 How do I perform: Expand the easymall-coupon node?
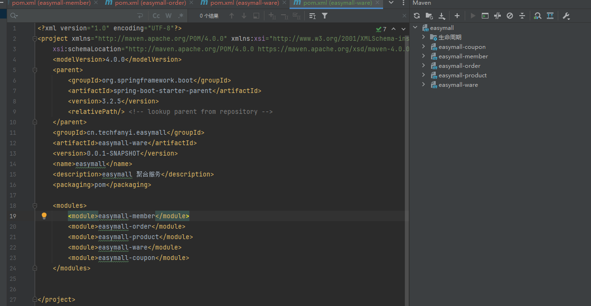coord(423,46)
